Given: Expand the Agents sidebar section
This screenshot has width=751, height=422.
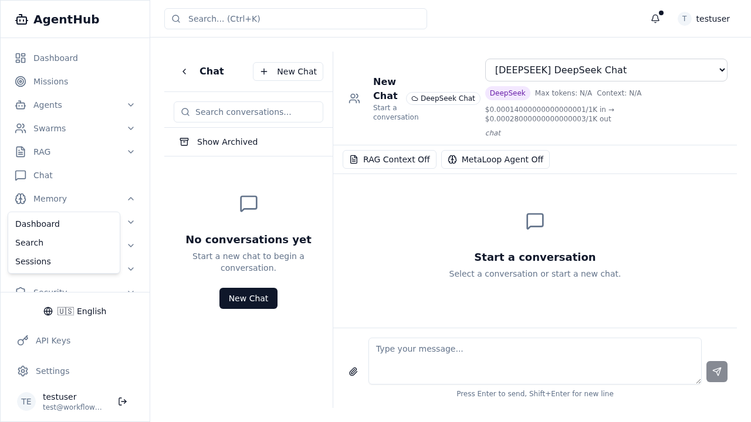Looking at the screenshot, I should 131,105.
